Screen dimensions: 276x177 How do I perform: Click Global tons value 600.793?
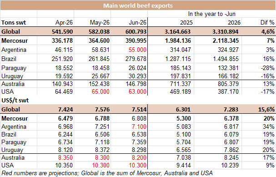coord(136,32)
